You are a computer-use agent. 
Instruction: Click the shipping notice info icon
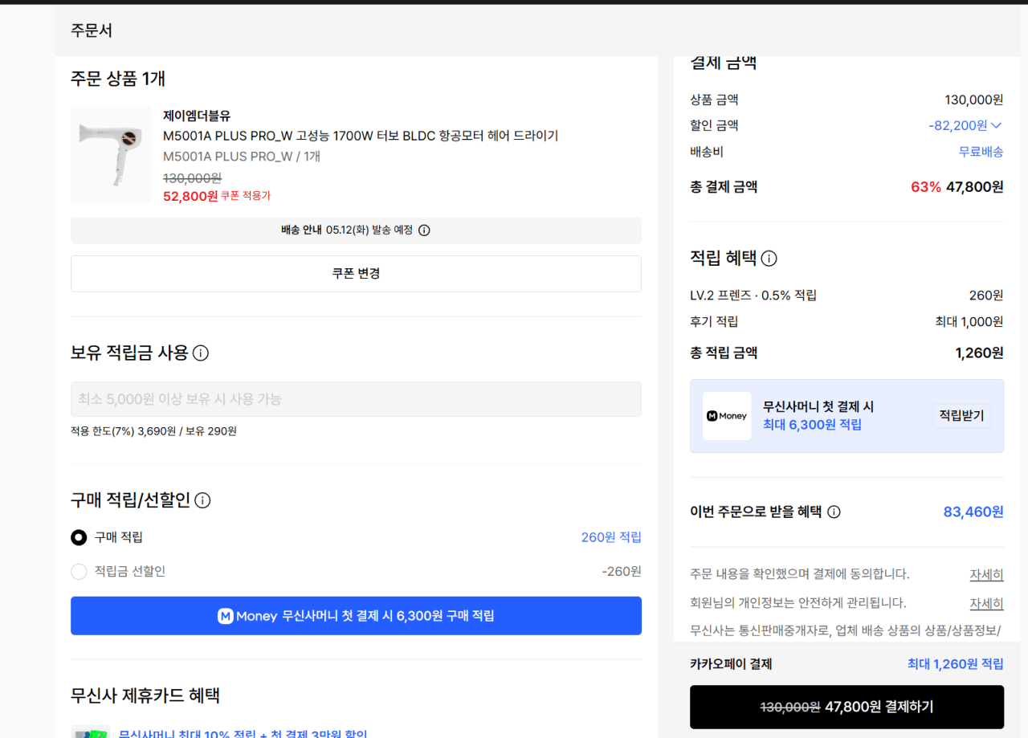coord(425,230)
